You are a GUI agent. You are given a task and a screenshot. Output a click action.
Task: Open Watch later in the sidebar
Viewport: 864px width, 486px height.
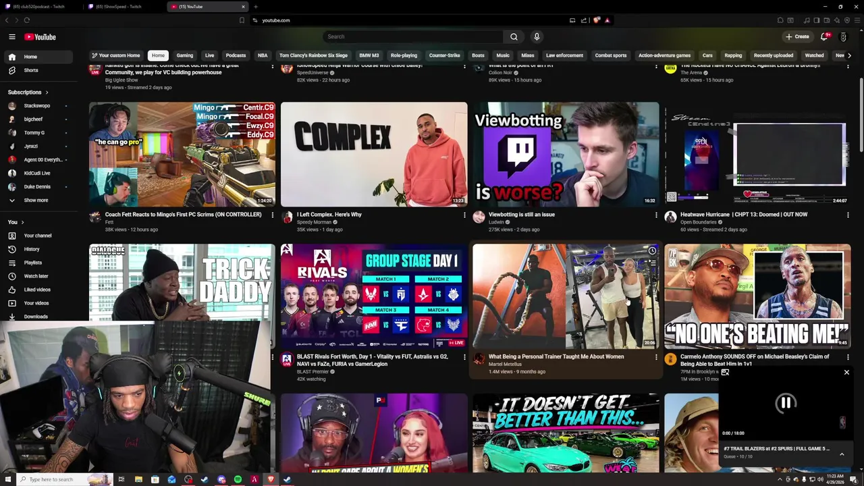38,276
